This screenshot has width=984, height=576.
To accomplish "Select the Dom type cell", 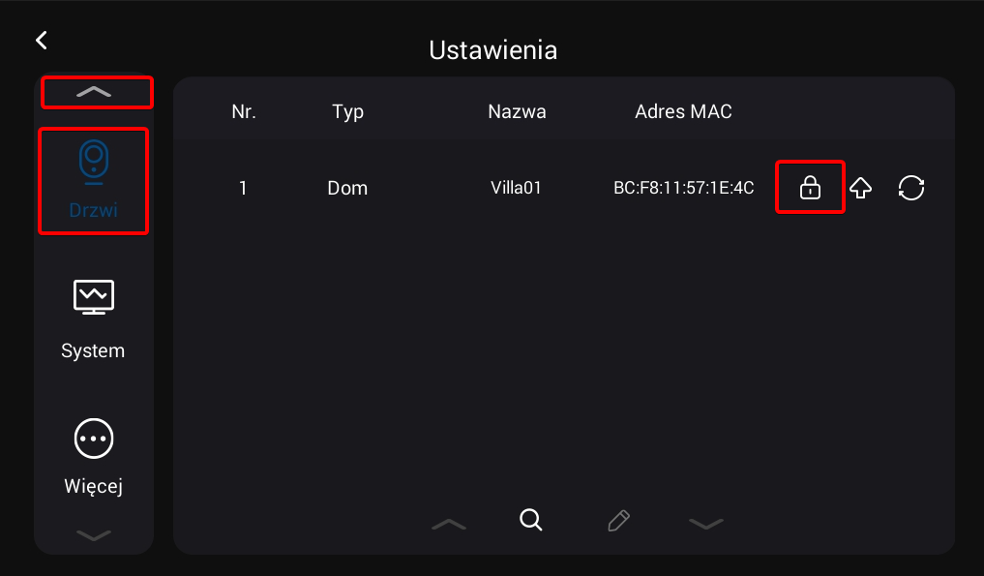I will pos(347,188).
